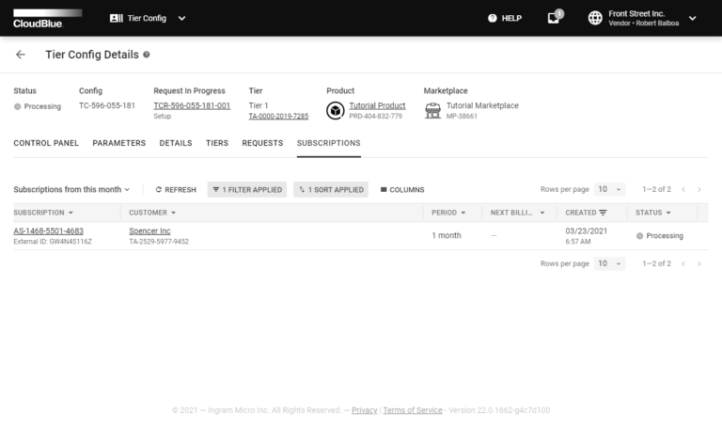This screenshot has height=430, width=722.
Task: Open the STATUS column header menu
Action: tap(668, 213)
